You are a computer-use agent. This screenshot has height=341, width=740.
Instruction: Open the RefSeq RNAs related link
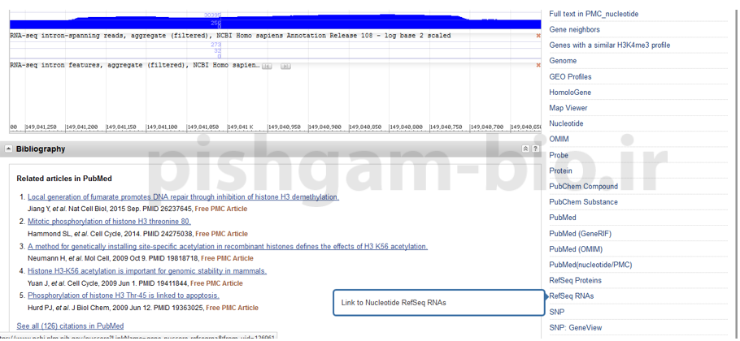(572, 296)
